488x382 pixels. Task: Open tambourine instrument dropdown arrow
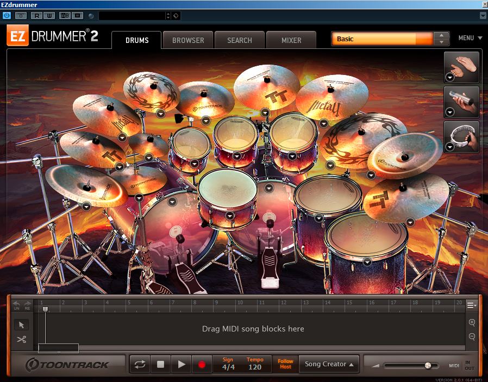449,147
